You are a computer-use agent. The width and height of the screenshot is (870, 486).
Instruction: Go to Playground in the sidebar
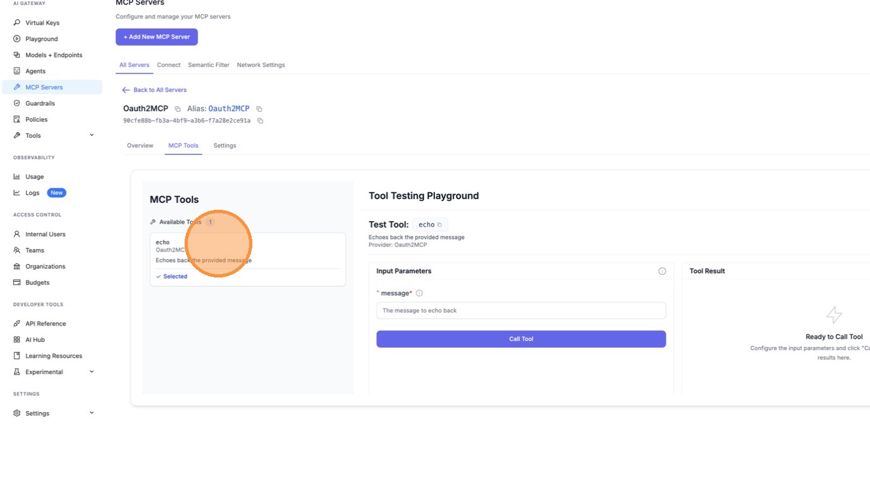coord(42,39)
